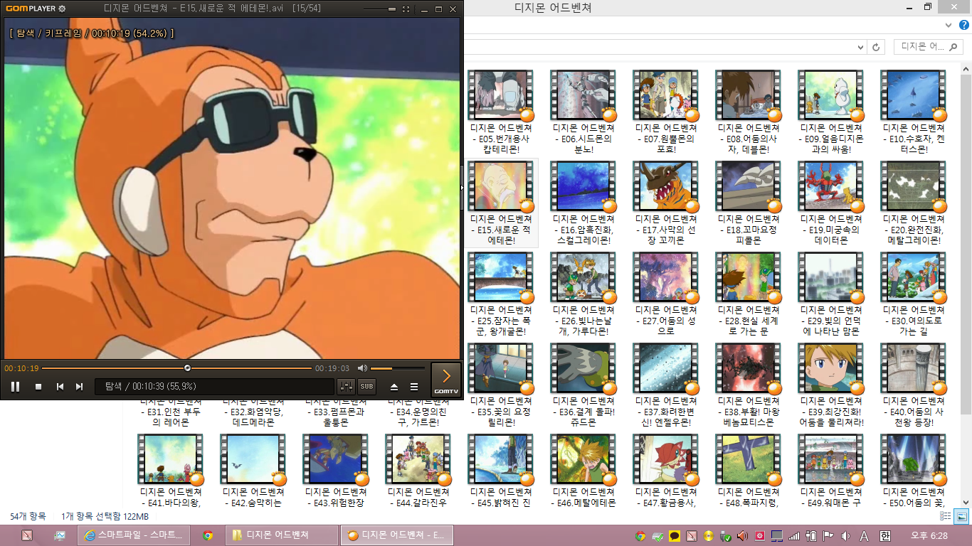
Task: Select video E19.미궁속의 데이터몬
Action: point(831,203)
